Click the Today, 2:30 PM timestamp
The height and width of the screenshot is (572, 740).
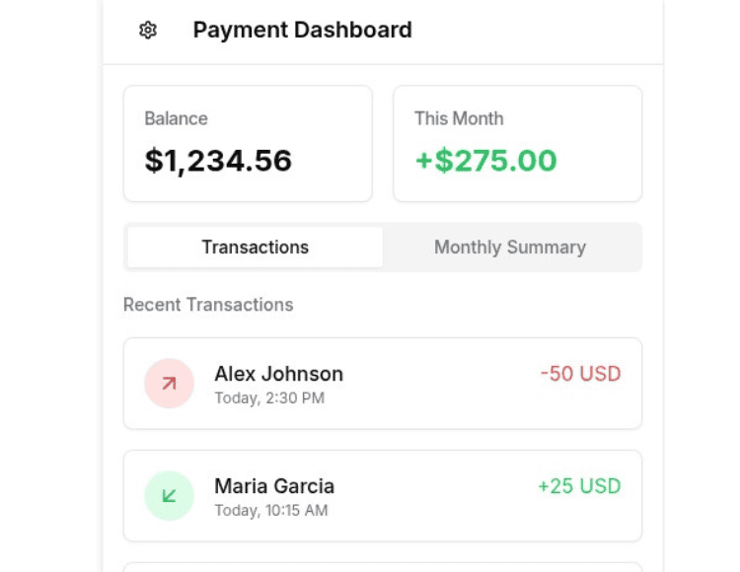[x=269, y=398]
